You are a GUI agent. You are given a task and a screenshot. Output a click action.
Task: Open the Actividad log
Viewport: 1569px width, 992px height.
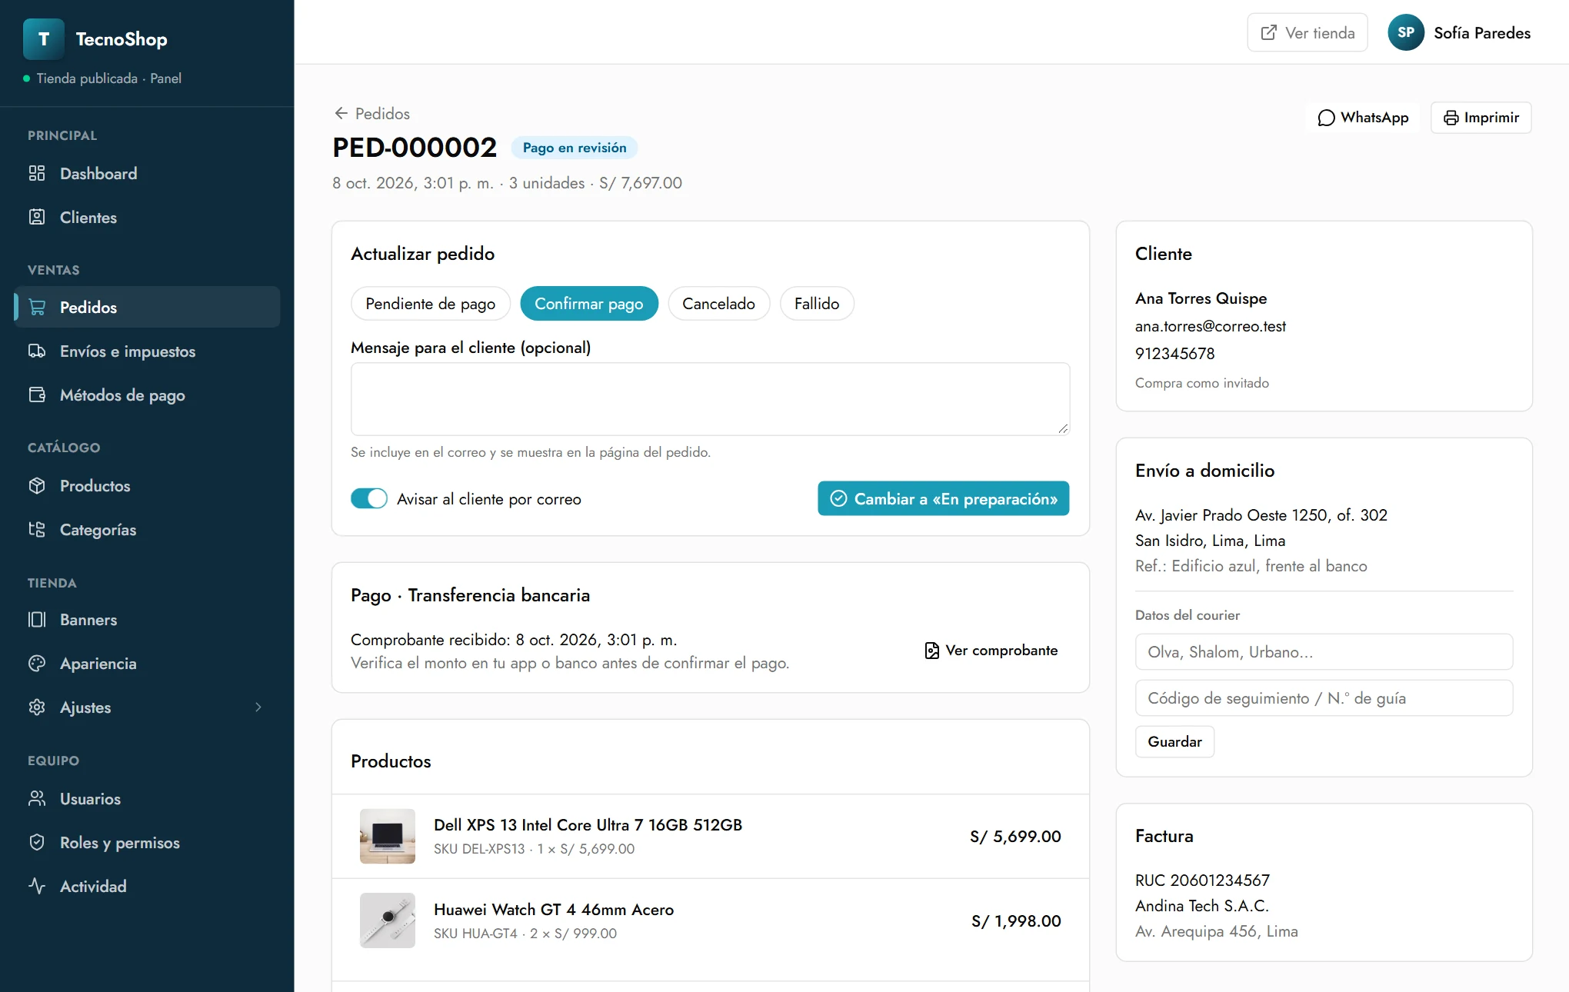[147, 887]
